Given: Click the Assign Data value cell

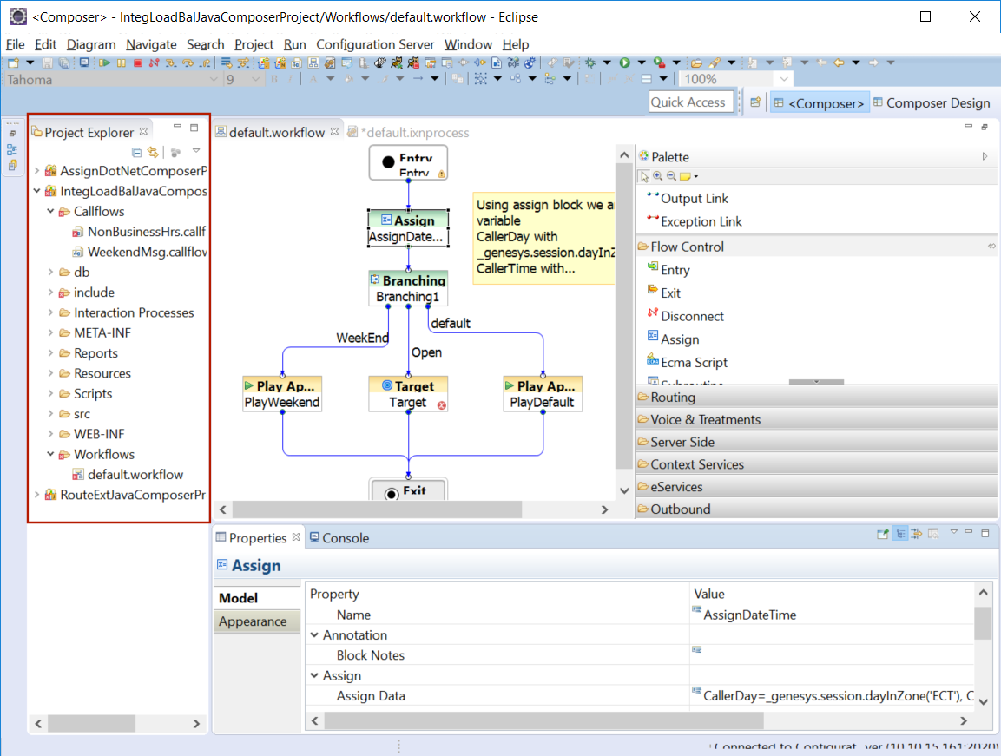Looking at the screenshot, I should click(833, 696).
